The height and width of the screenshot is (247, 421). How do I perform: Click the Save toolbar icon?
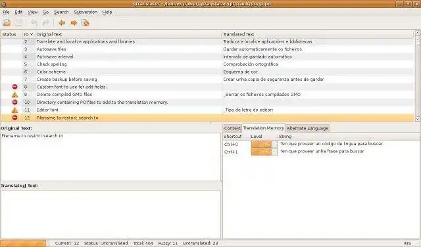click(x=18, y=23)
